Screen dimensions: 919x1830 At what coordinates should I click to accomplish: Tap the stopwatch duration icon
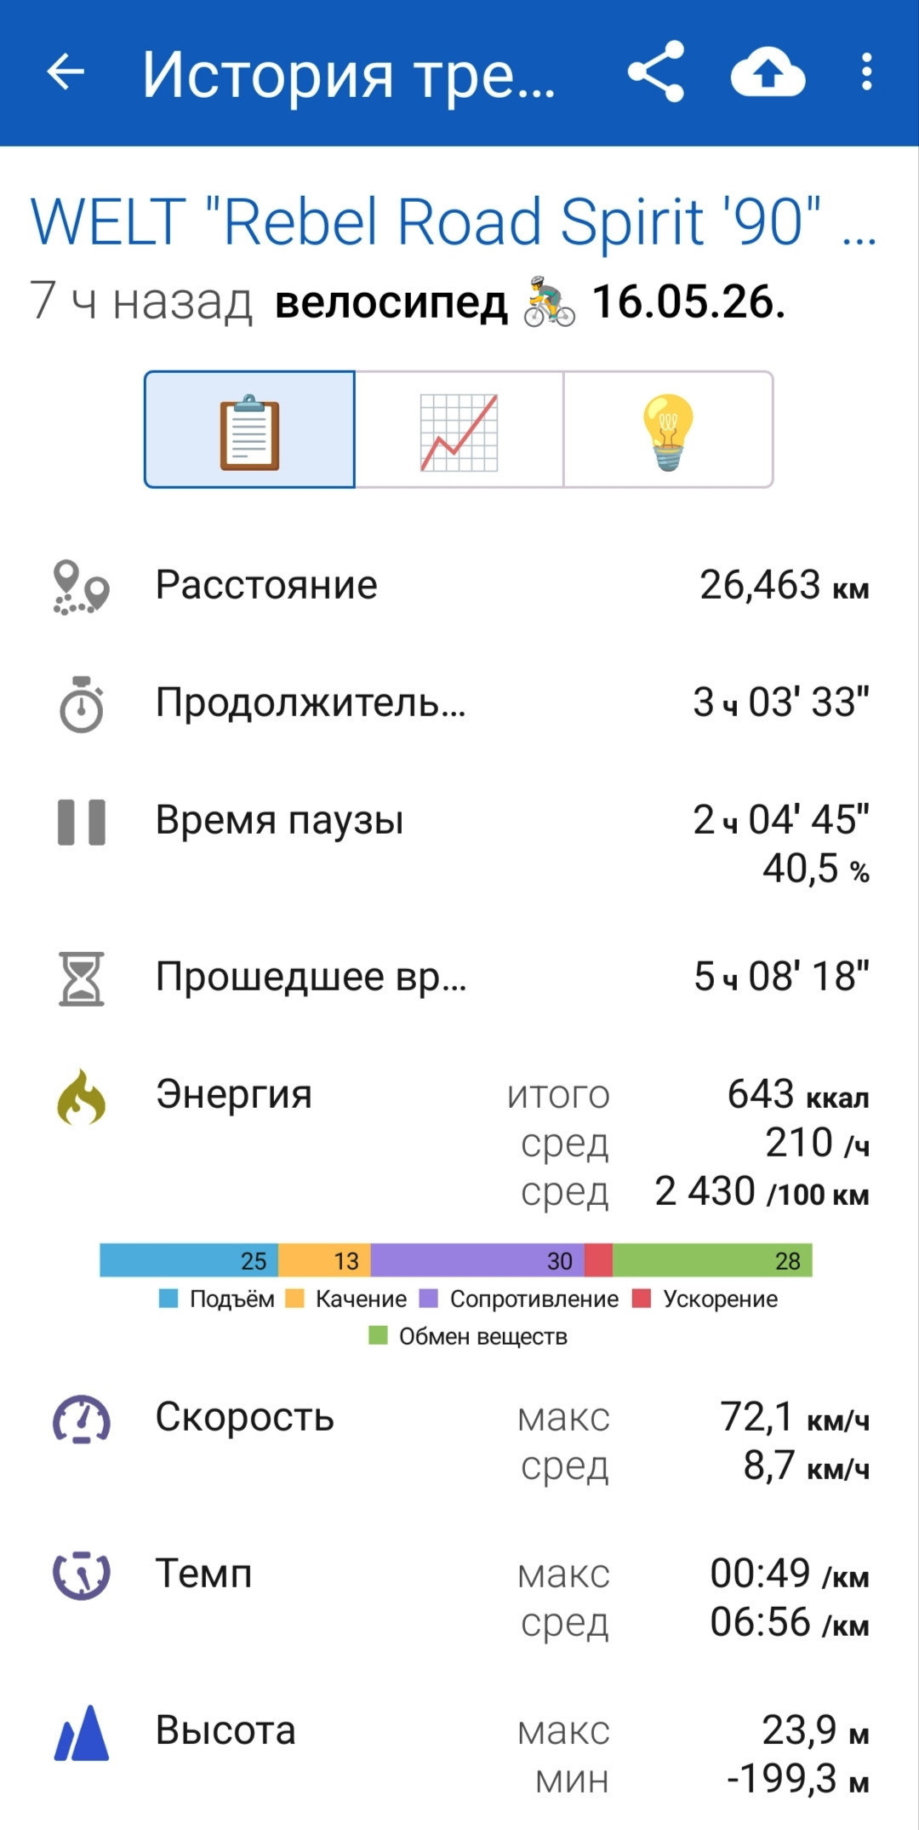click(81, 704)
